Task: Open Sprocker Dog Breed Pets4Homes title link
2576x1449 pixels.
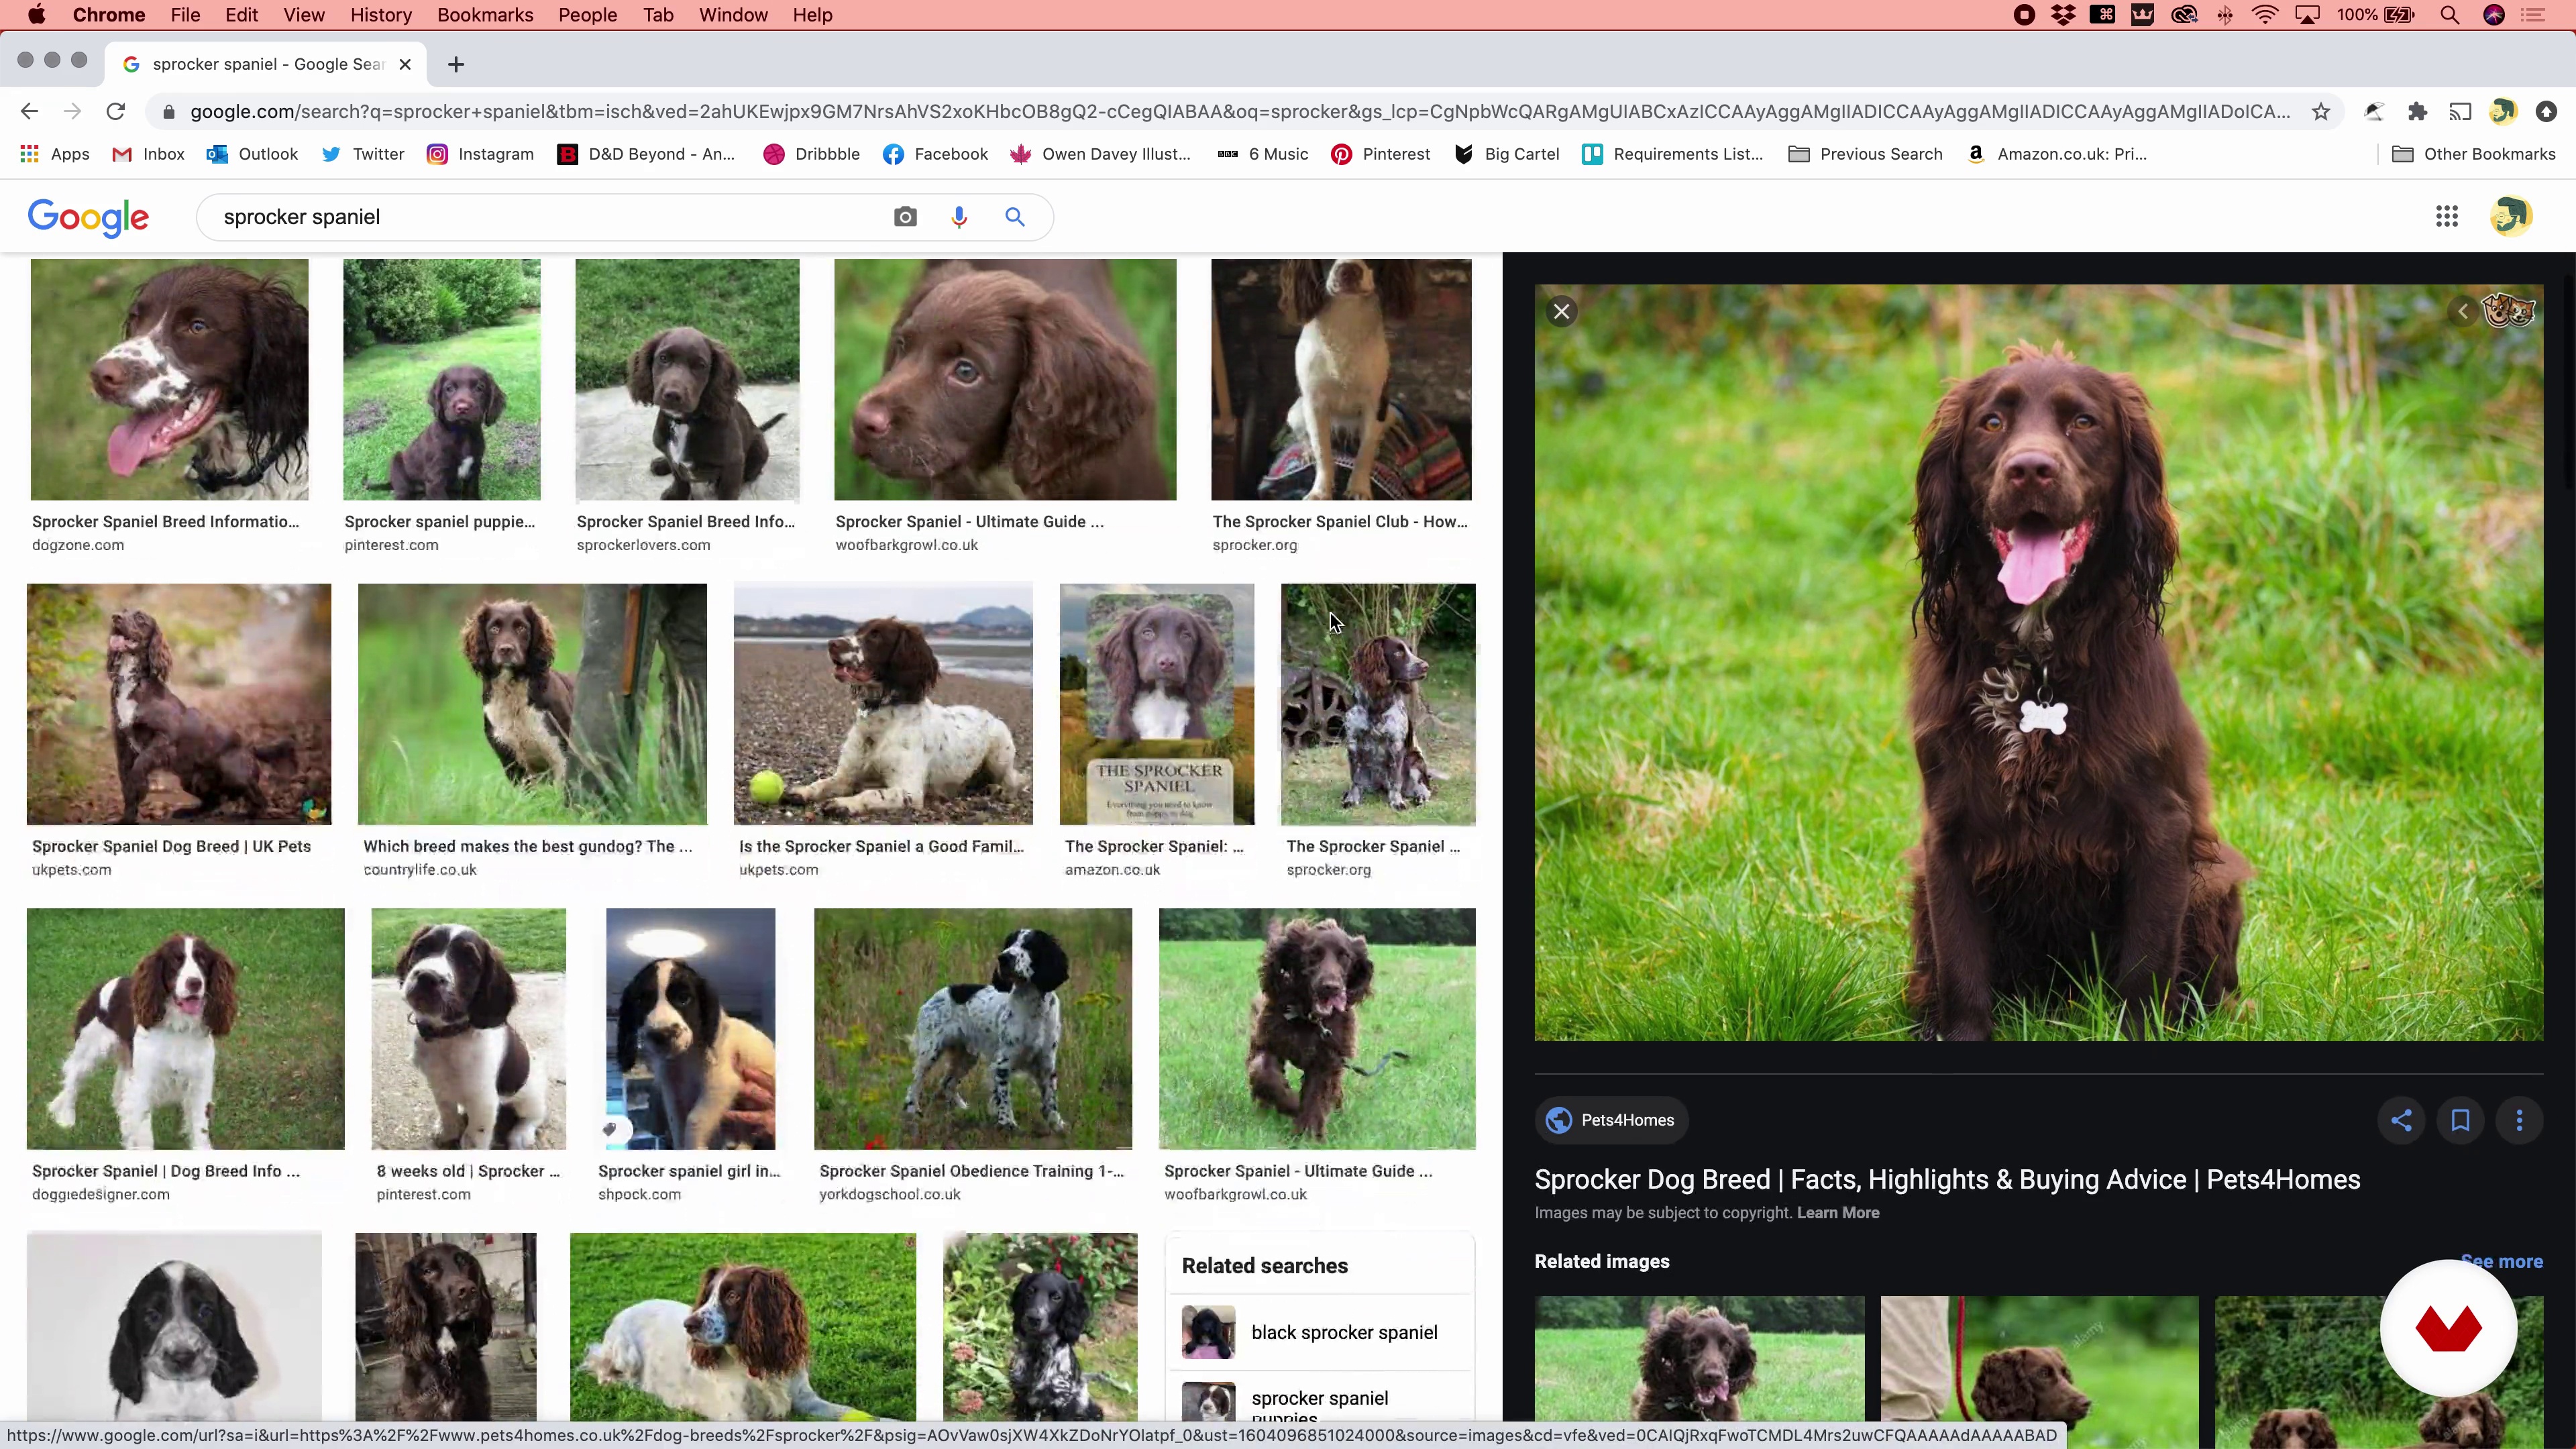Action: click(x=1947, y=1179)
